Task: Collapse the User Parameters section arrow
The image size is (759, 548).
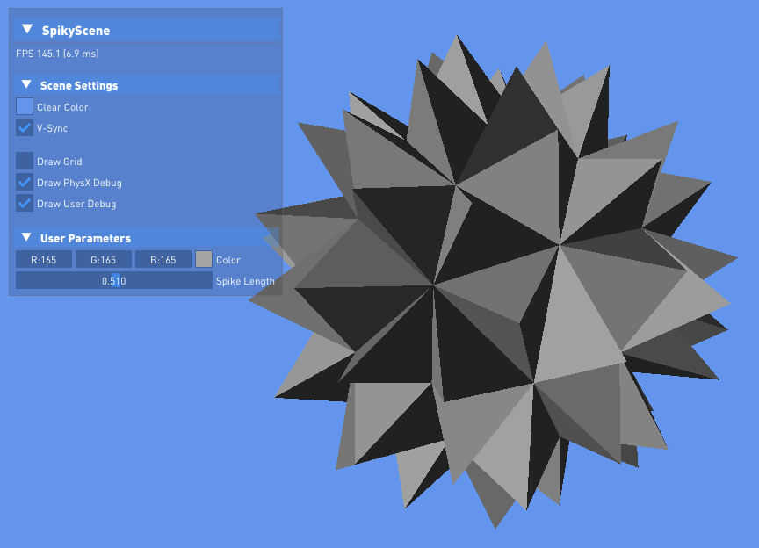Action: pos(25,238)
